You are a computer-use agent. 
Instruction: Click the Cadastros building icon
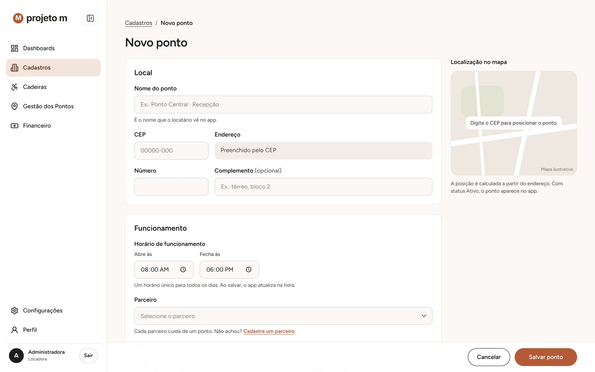coord(15,68)
